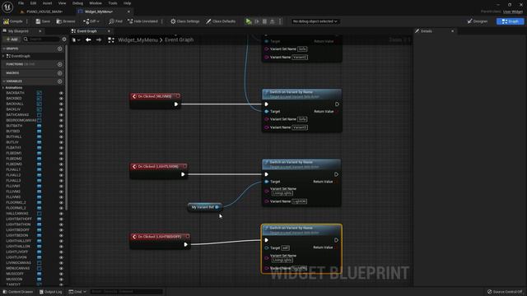Save the blueprint asset
527x296 pixels.
coord(43,21)
